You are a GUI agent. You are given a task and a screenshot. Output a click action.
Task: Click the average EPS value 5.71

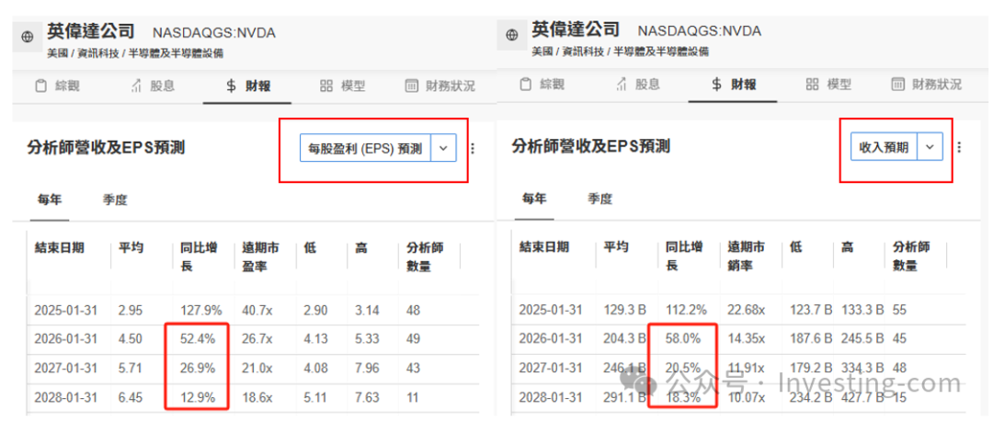pos(130,369)
